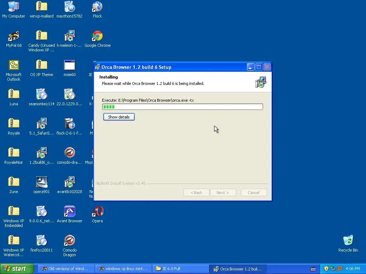Click the installation progress bar
Screen dimensions: 366x274
[x=183, y=107]
